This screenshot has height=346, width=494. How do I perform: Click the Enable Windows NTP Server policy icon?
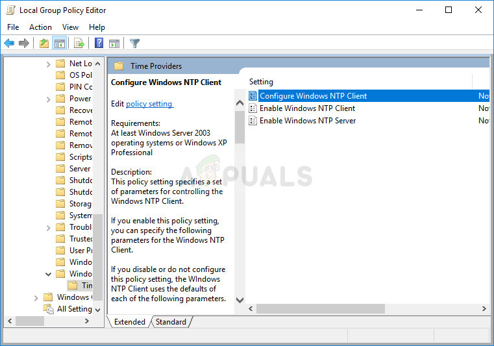[253, 120]
